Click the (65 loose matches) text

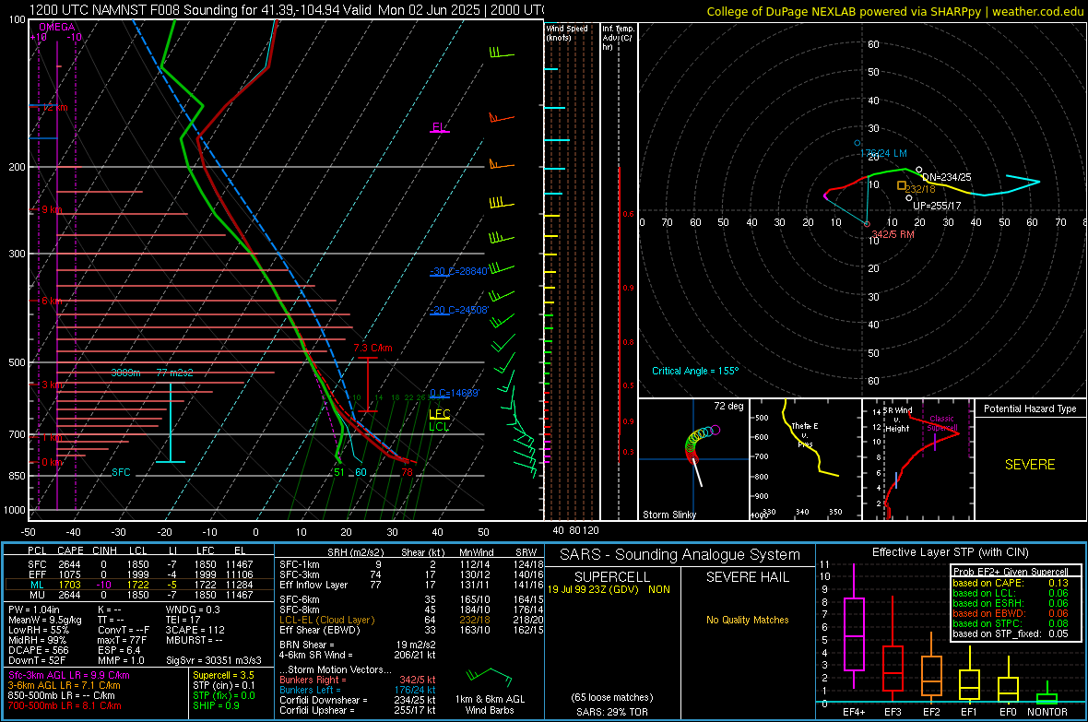tap(612, 697)
